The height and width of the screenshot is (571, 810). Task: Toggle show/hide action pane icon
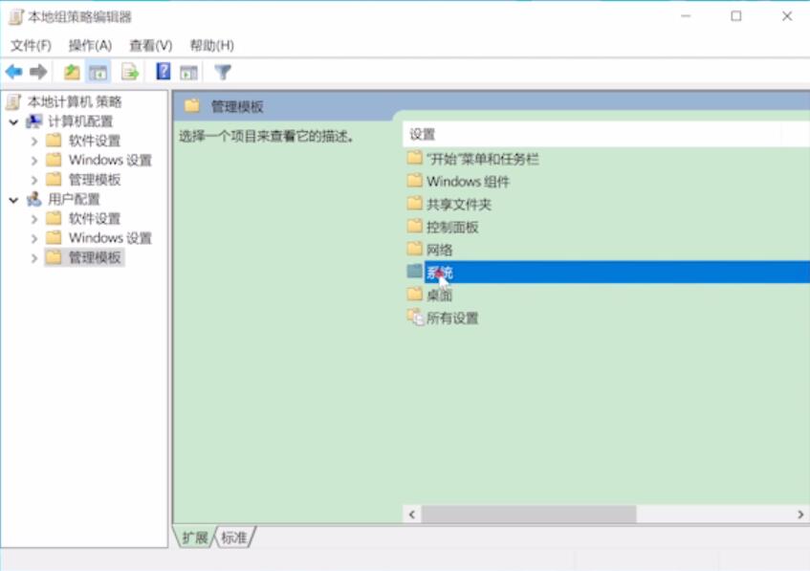[x=188, y=73]
